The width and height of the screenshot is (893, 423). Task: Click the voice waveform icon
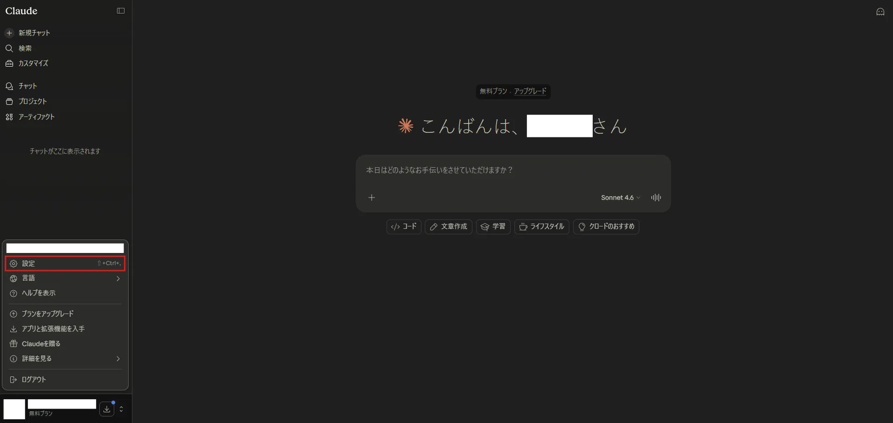click(656, 198)
